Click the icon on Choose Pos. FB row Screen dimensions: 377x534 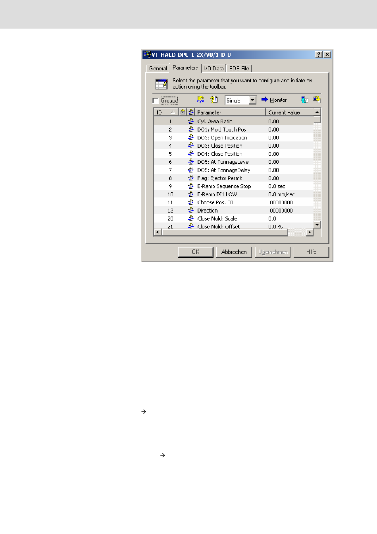click(x=191, y=202)
